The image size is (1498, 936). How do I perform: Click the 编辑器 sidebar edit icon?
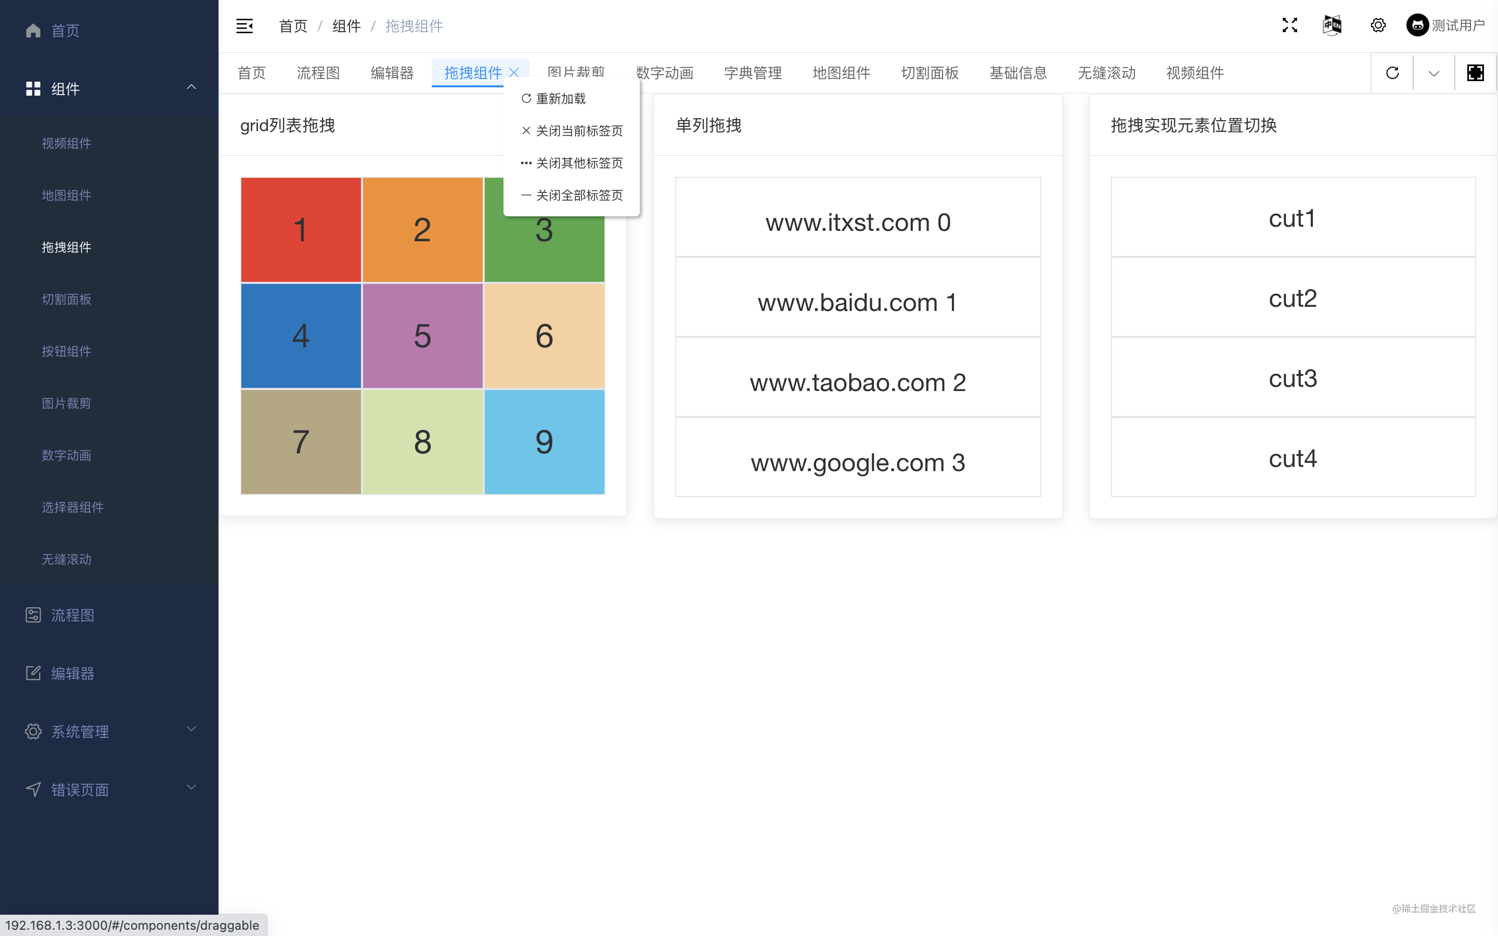tap(33, 673)
